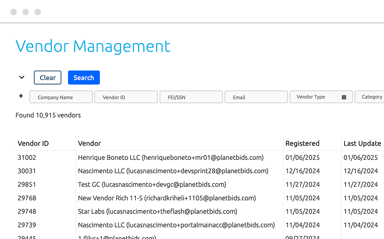384x239 pixels.
Task: Open Henrique Boneto LLC vendor row
Action: (x=171, y=158)
